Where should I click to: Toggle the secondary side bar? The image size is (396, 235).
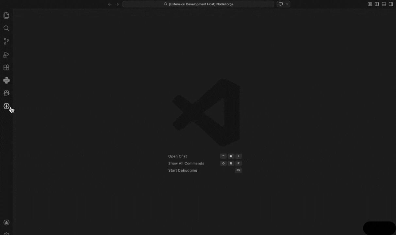point(391,4)
